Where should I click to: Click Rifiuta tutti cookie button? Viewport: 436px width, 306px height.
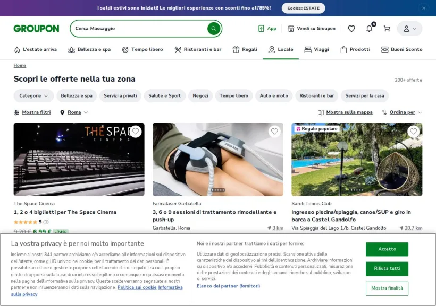pos(387,268)
